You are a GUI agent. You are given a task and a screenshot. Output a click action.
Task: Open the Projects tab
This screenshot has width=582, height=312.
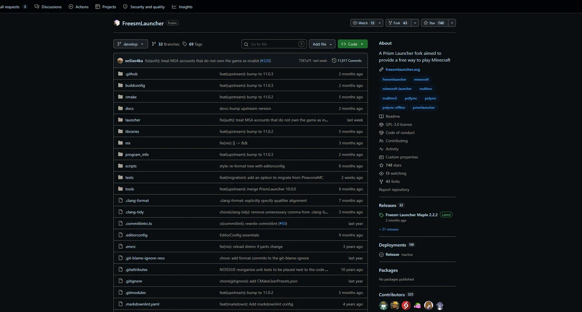[105, 7]
